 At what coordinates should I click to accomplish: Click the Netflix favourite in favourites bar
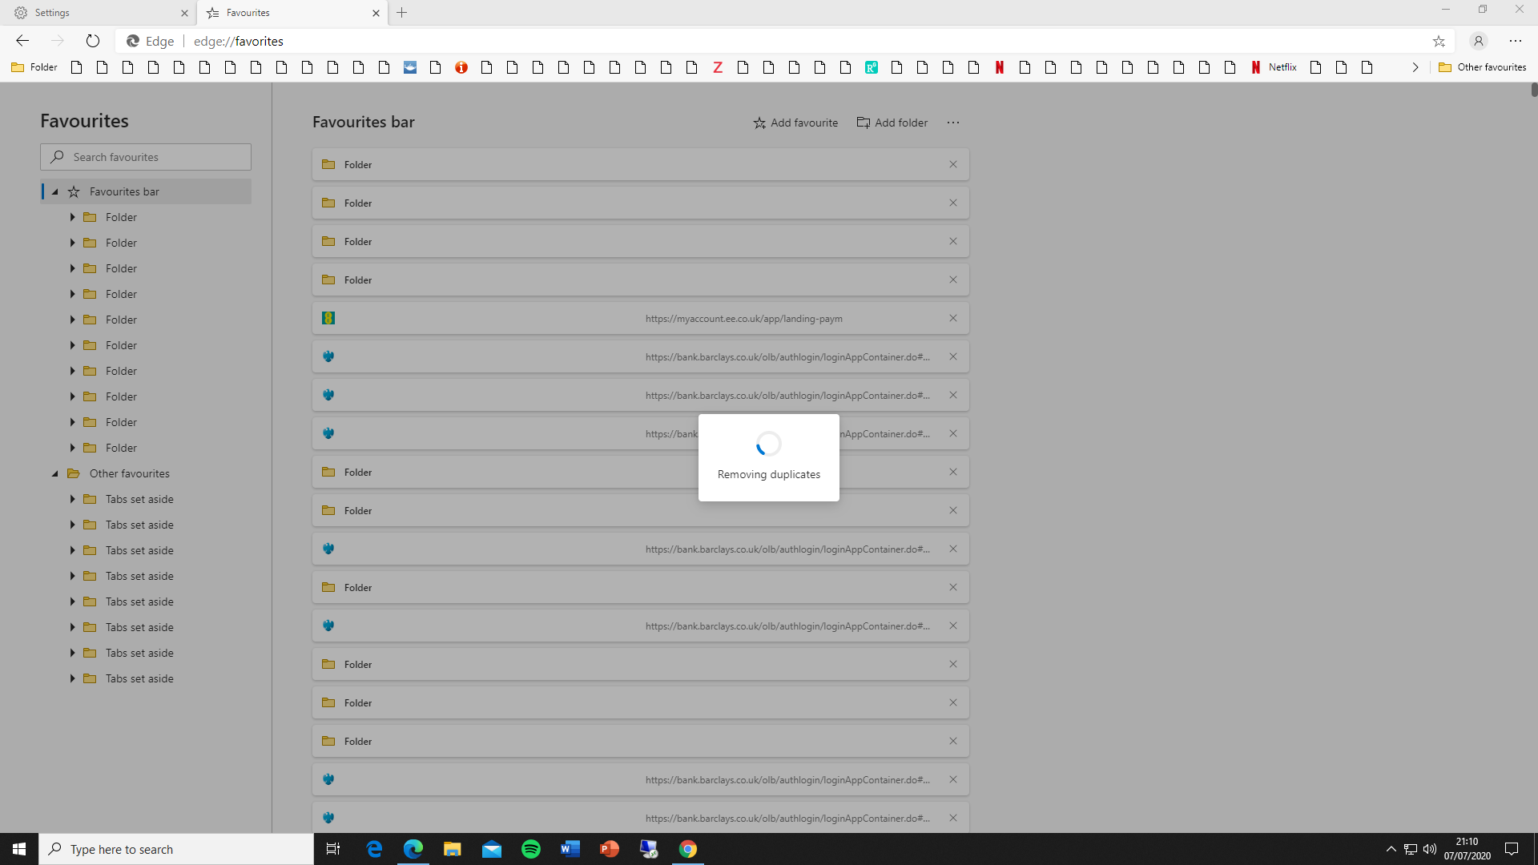(1274, 67)
